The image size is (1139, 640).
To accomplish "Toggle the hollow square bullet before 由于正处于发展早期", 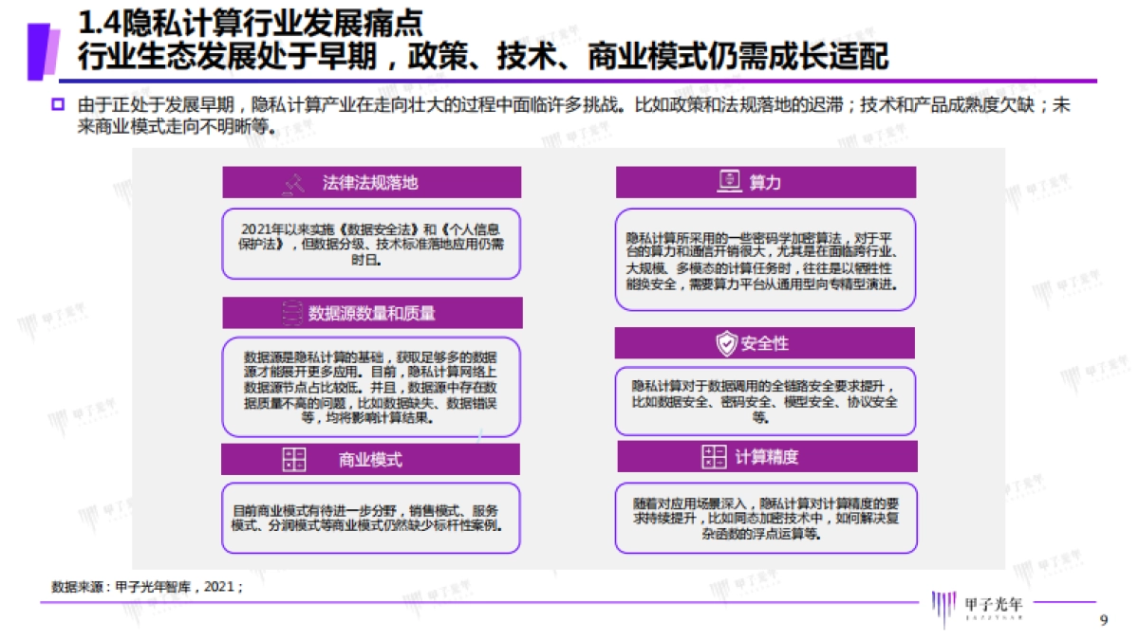I will 55,104.
